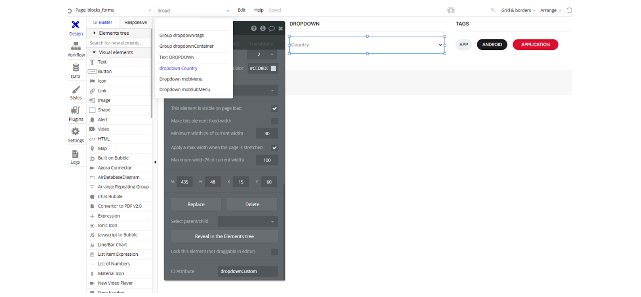Click 'Reveal in the Elements tree' button
This screenshot has height=297, width=641.
pyautogui.click(x=224, y=236)
